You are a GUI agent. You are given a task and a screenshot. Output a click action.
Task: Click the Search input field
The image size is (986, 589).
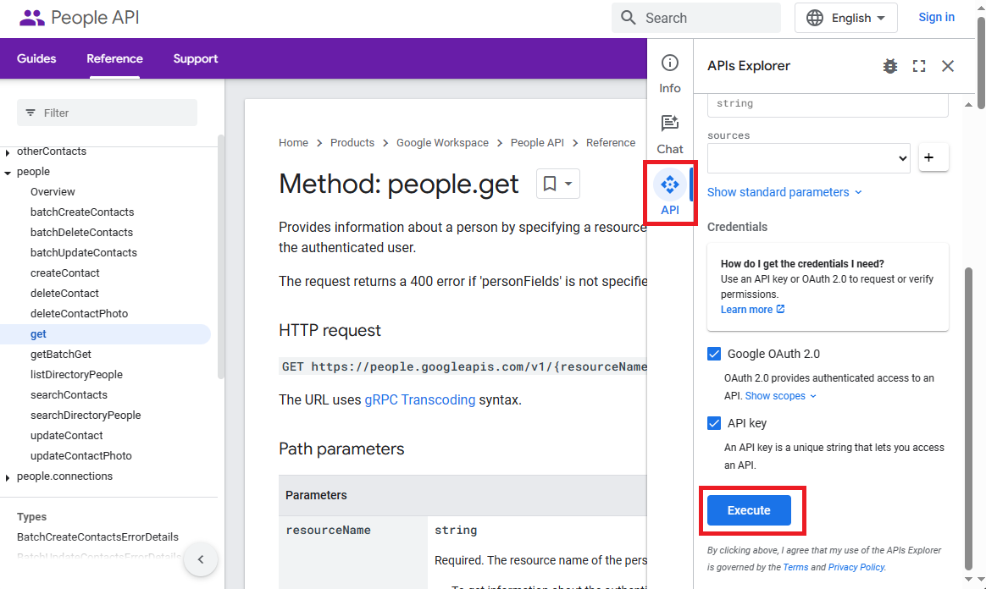point(696,18)
